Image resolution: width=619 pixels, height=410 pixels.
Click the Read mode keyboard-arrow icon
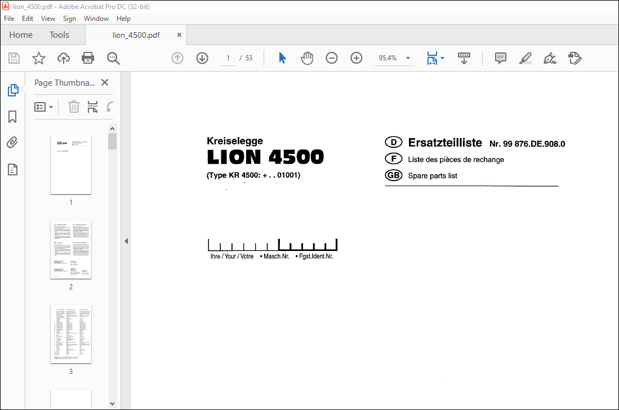[464, 58]
